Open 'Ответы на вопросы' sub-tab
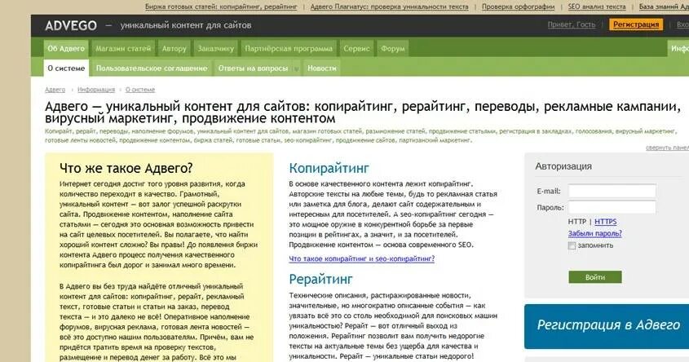Screen dimensions: 689x362 253,68
